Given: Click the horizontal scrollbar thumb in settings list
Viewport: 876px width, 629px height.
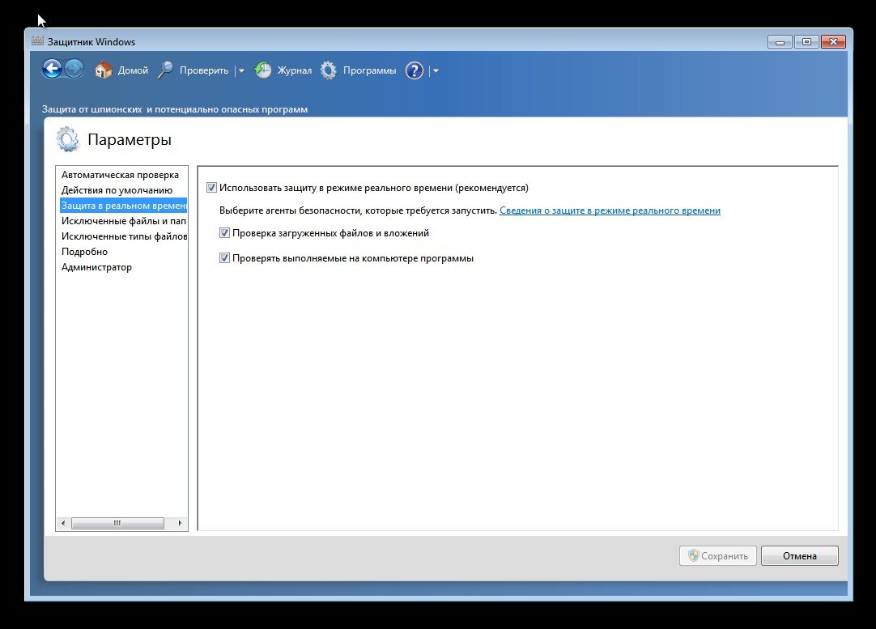Looking at the screenshot, I should [x=117, y=524].
